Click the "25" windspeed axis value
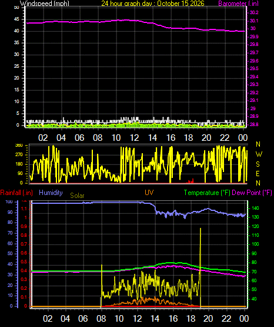This screenshot has height=327, width=274. click(x=16, y=67)
